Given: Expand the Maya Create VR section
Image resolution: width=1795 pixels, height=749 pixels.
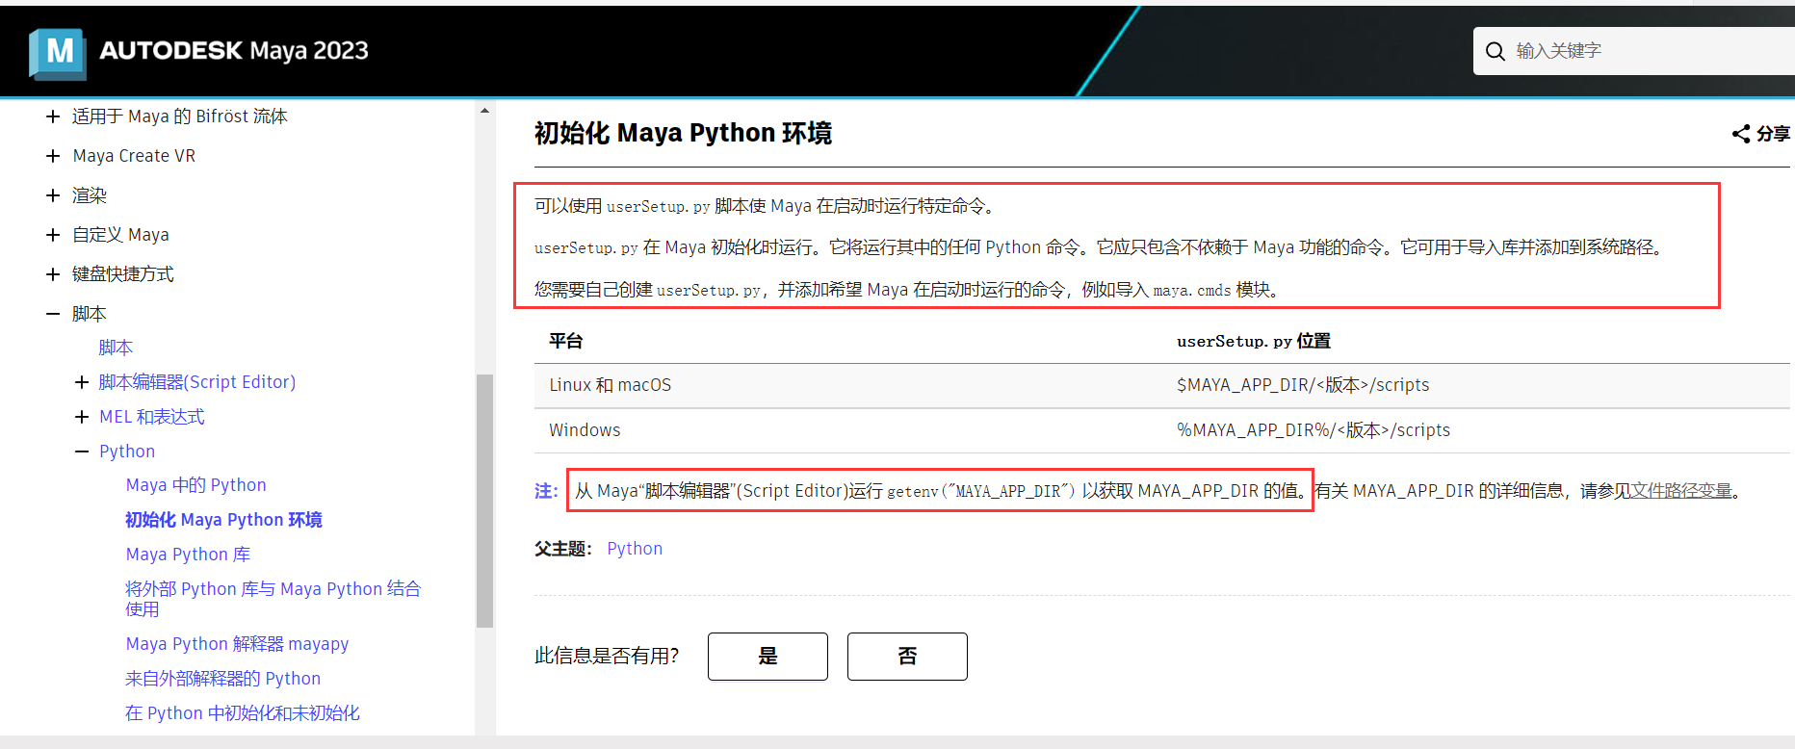Looking at the screenshot, I should tap(53, 156).
